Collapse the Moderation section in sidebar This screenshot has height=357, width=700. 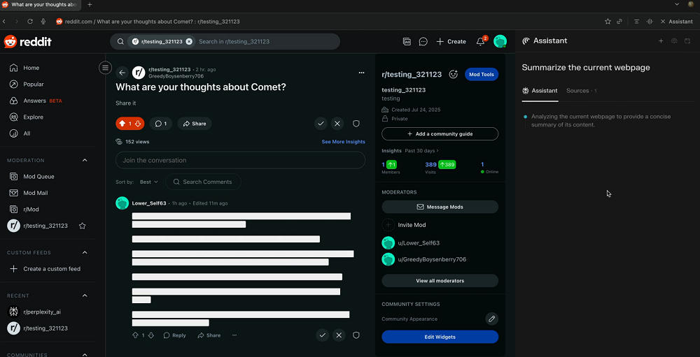(x=85, y=161)
